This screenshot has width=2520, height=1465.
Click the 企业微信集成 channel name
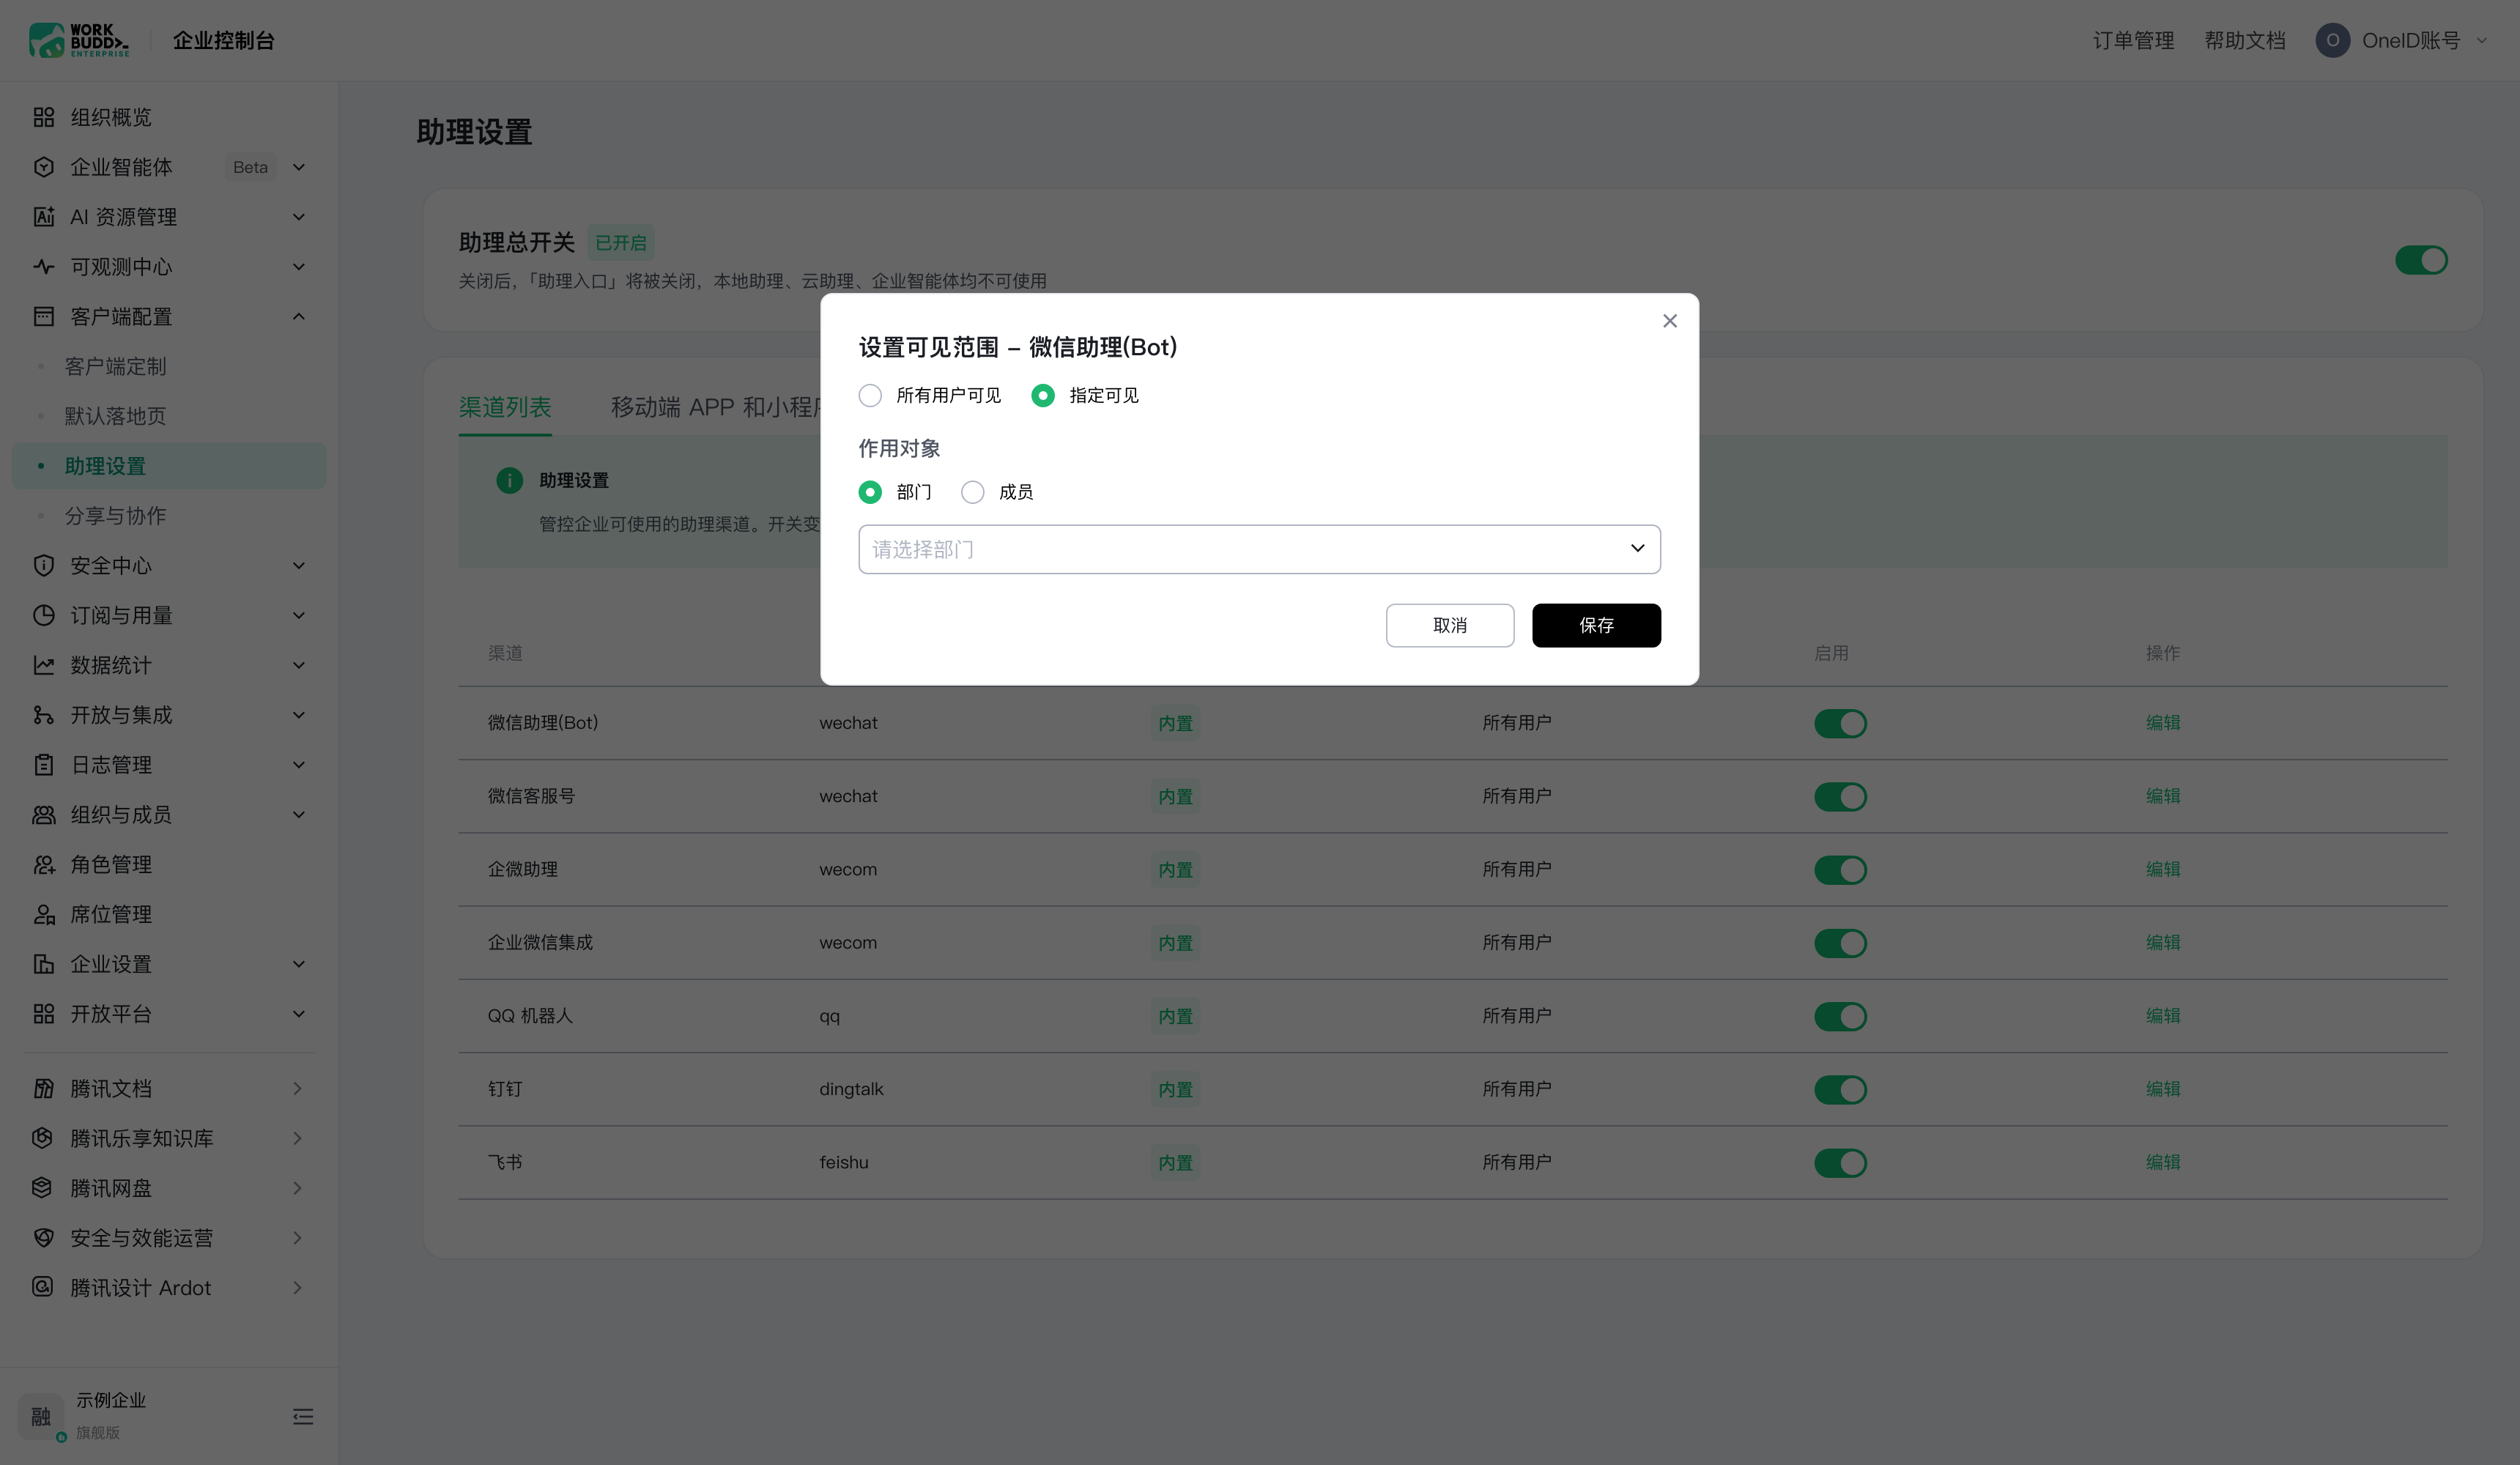(x=540, y=943)
